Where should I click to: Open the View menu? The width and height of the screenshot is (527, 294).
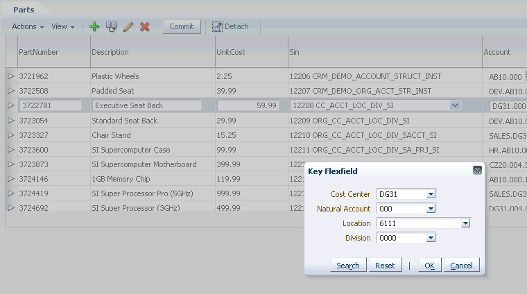click(63, 26)
